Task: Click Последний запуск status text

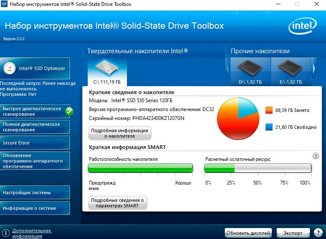Action: (38, 86)
